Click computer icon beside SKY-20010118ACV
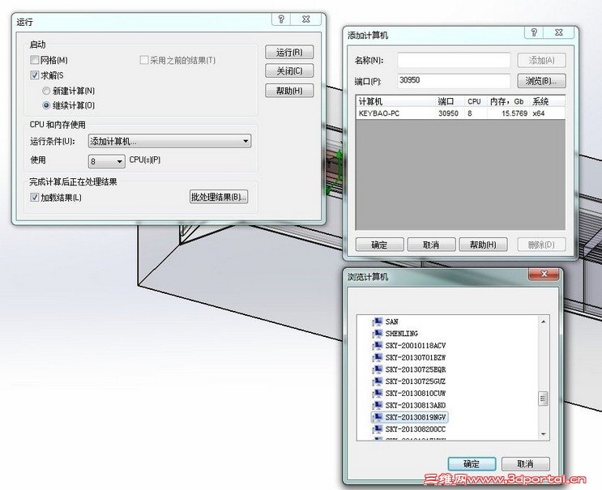Image resolution: width=602 pixels, height=490 pixels. tap(378, 345)
